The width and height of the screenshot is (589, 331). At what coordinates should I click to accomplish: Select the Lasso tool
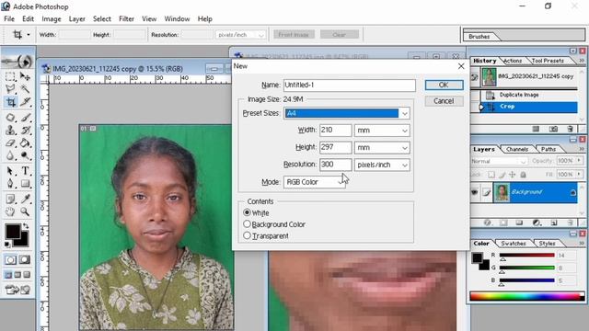click(x=10, y=89)
